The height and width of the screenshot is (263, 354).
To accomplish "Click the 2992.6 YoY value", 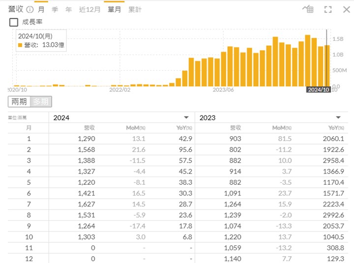I will pyautogui.click(x=333, y=215).
